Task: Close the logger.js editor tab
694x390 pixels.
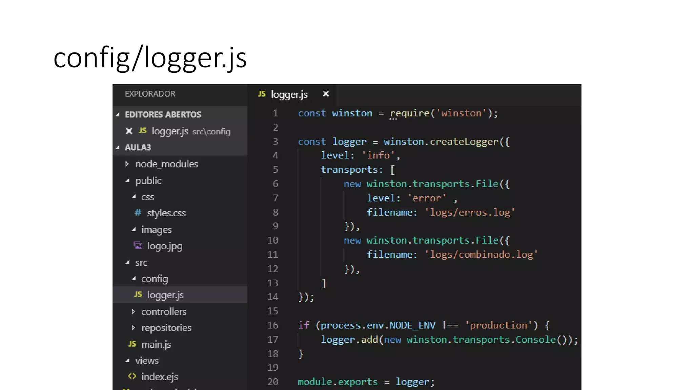Action: coord(326,94)
